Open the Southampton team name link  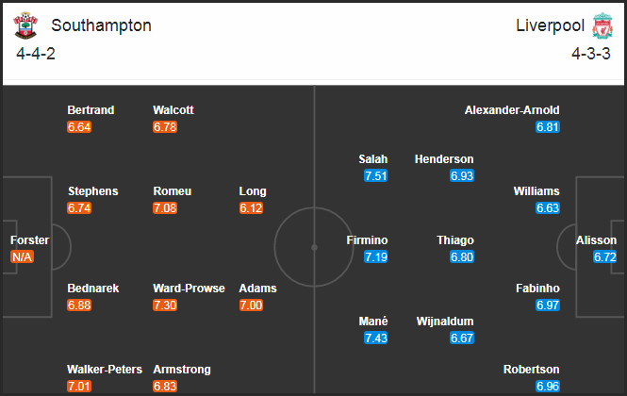click(101, 25)
